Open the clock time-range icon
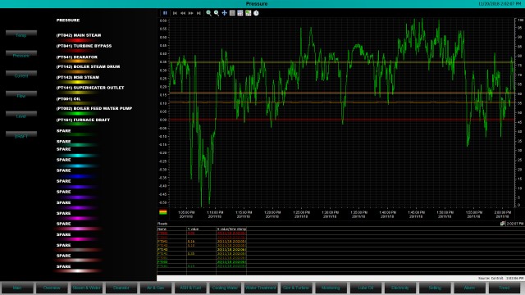 tap(256, 13)
